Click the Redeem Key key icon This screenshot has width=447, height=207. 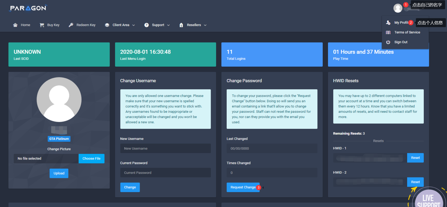coord(71,25)
